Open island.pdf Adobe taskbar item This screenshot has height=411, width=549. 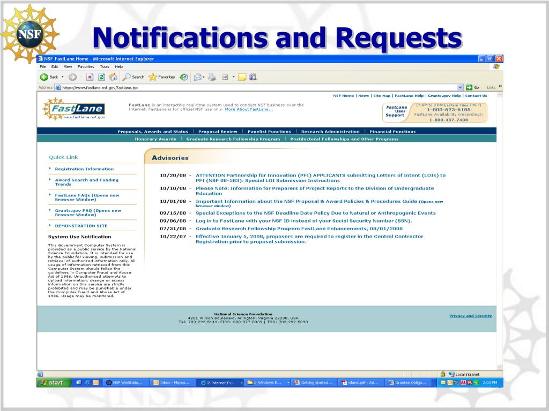361,383
